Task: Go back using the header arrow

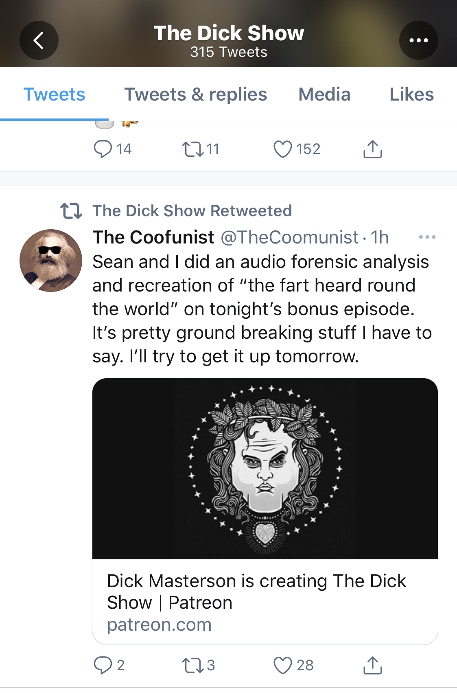Action: pyautogui.click(x=39, y=40)
